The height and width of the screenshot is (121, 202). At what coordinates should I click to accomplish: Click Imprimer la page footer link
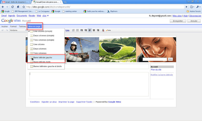click(x=66, y=102)
